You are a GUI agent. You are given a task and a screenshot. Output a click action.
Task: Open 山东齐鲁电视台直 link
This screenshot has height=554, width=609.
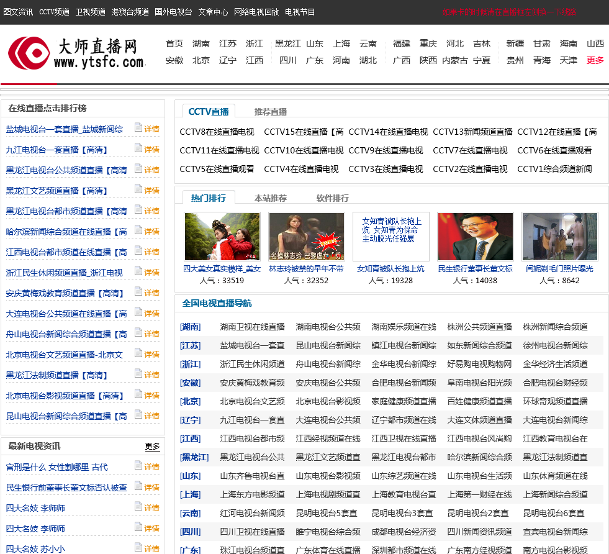(253, 476)
